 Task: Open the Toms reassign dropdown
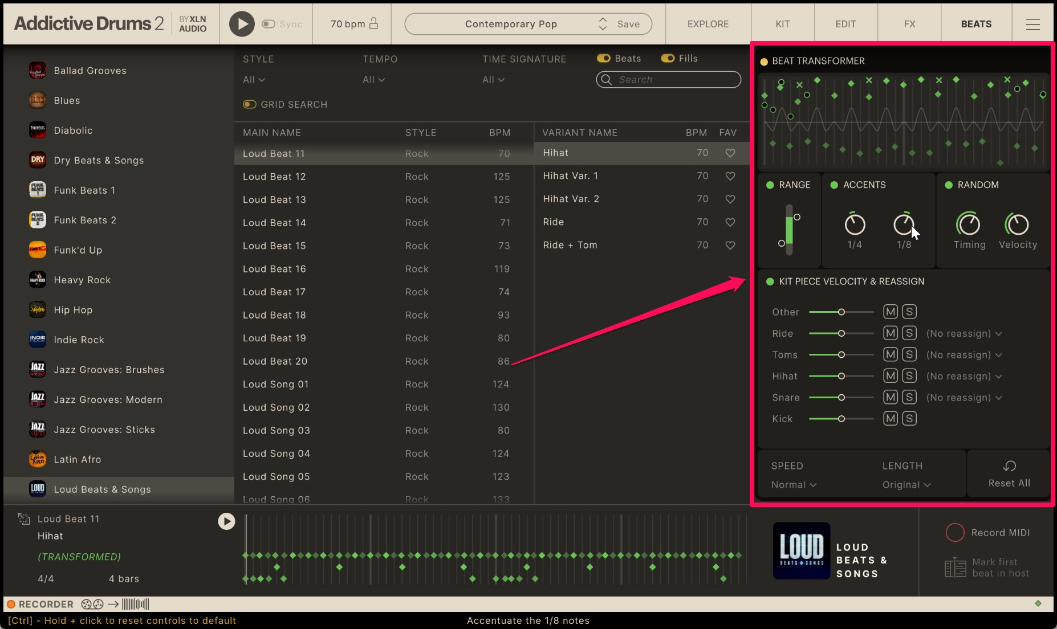point(964,354)
